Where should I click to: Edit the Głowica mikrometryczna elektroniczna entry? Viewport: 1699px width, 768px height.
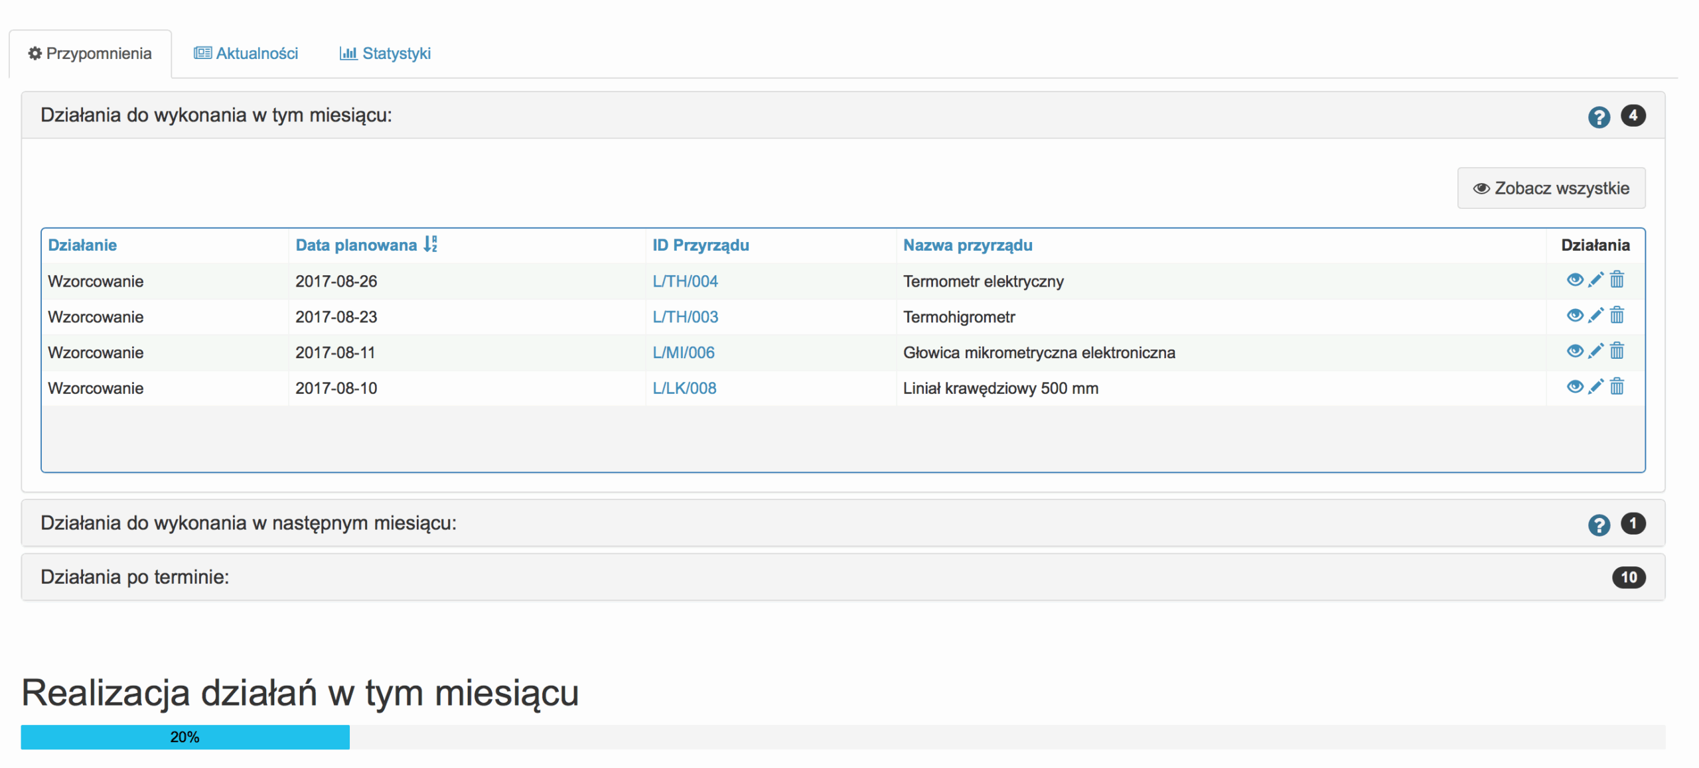coord(1595,352)
